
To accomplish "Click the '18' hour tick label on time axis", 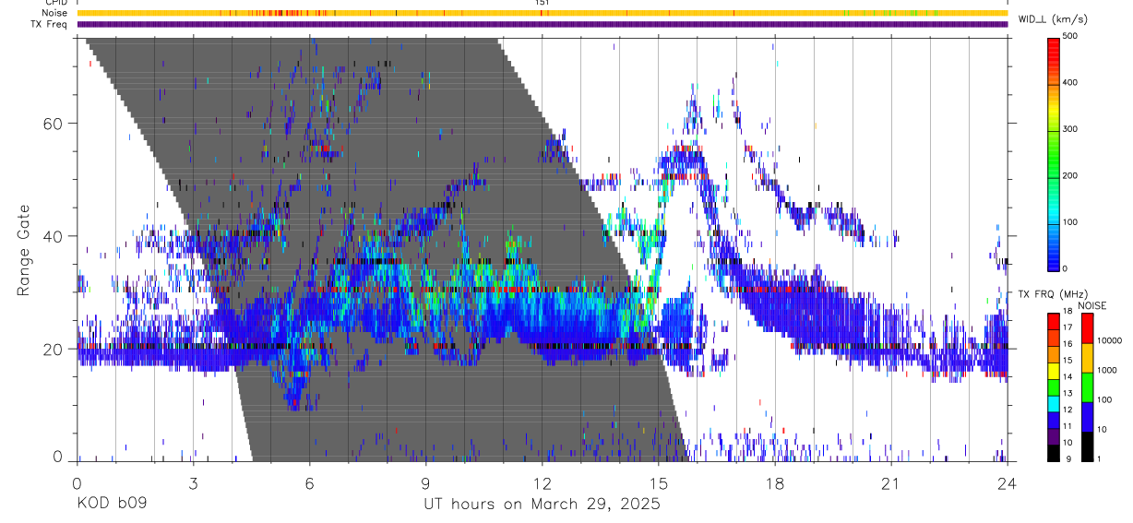I will click(775, 482).
